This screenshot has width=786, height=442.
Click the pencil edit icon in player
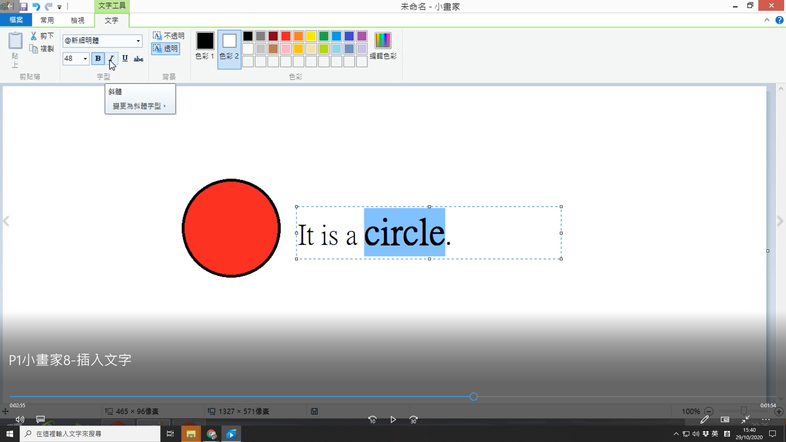(x=704, y=419)
